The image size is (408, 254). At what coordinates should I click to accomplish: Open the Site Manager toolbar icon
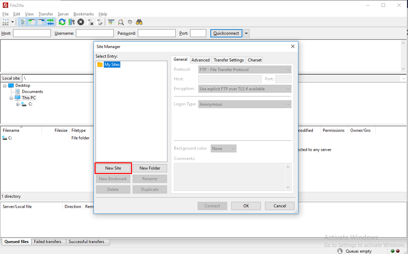pos(5,22)
